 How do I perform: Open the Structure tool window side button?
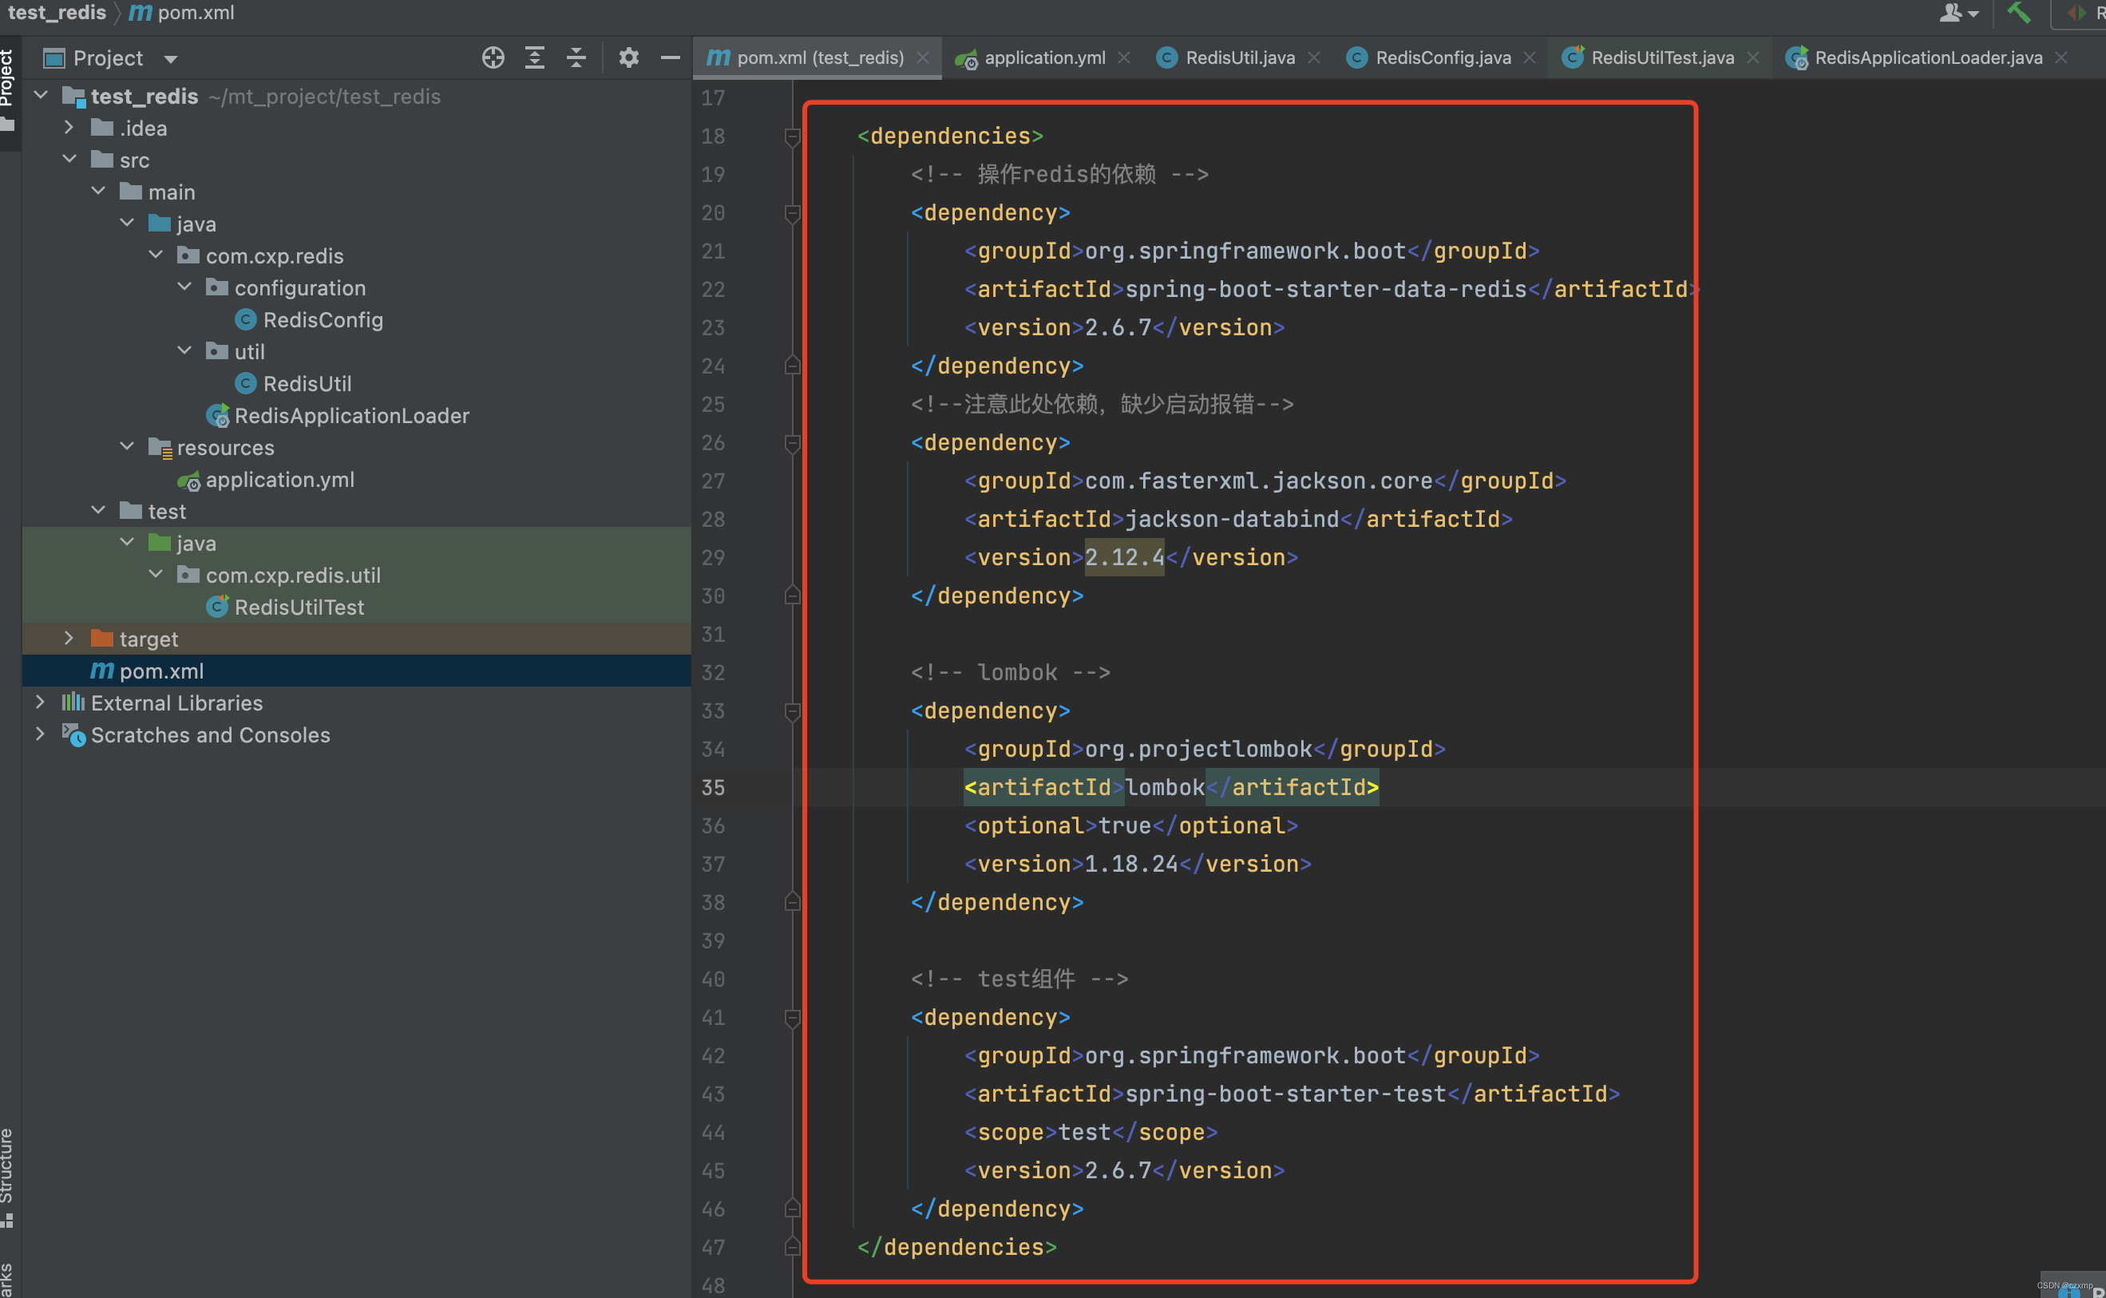coord(8,1177)
